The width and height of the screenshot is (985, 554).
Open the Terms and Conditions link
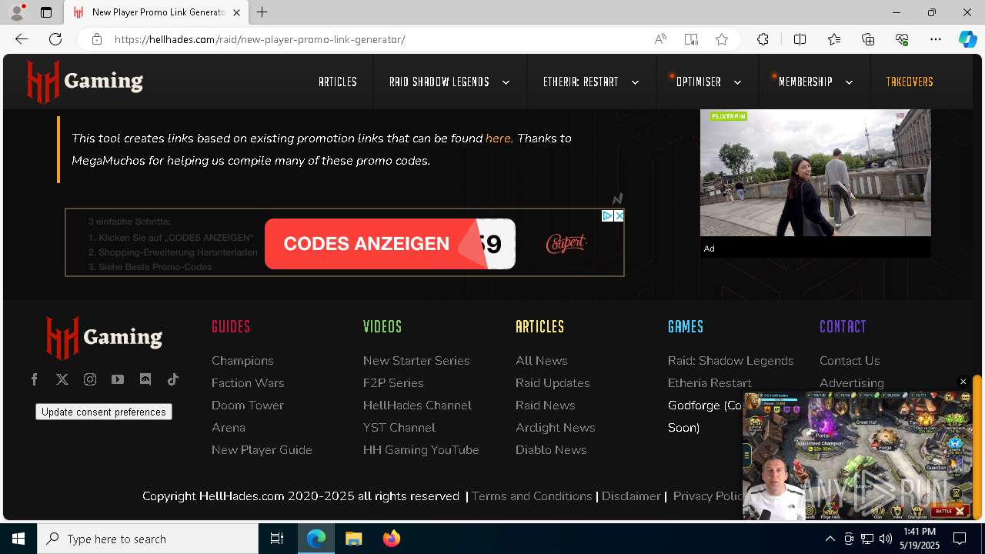click(x=532, y=496)
